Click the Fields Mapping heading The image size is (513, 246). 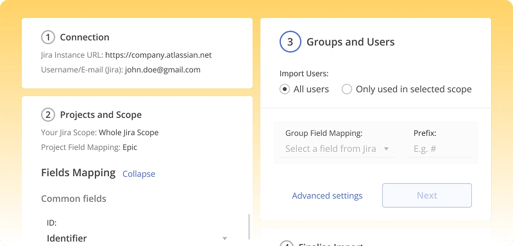pyautogui.click(x=78, y=172)
